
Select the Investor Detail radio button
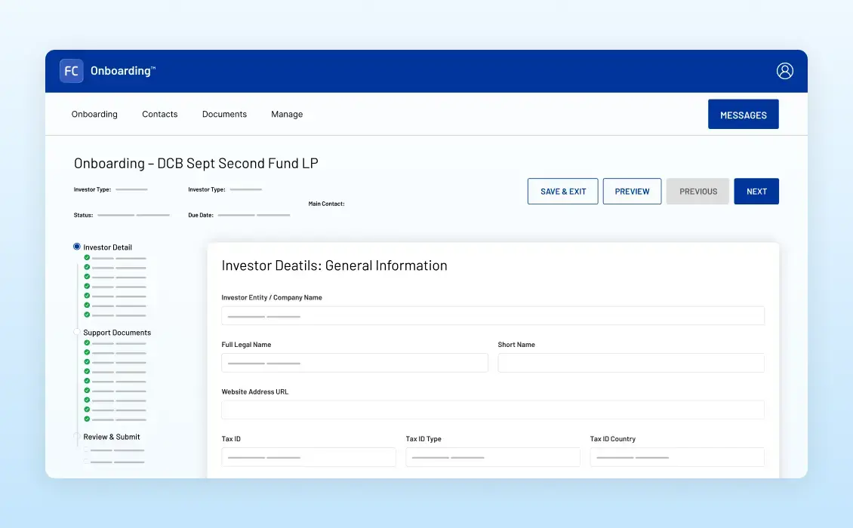point(75,247)
